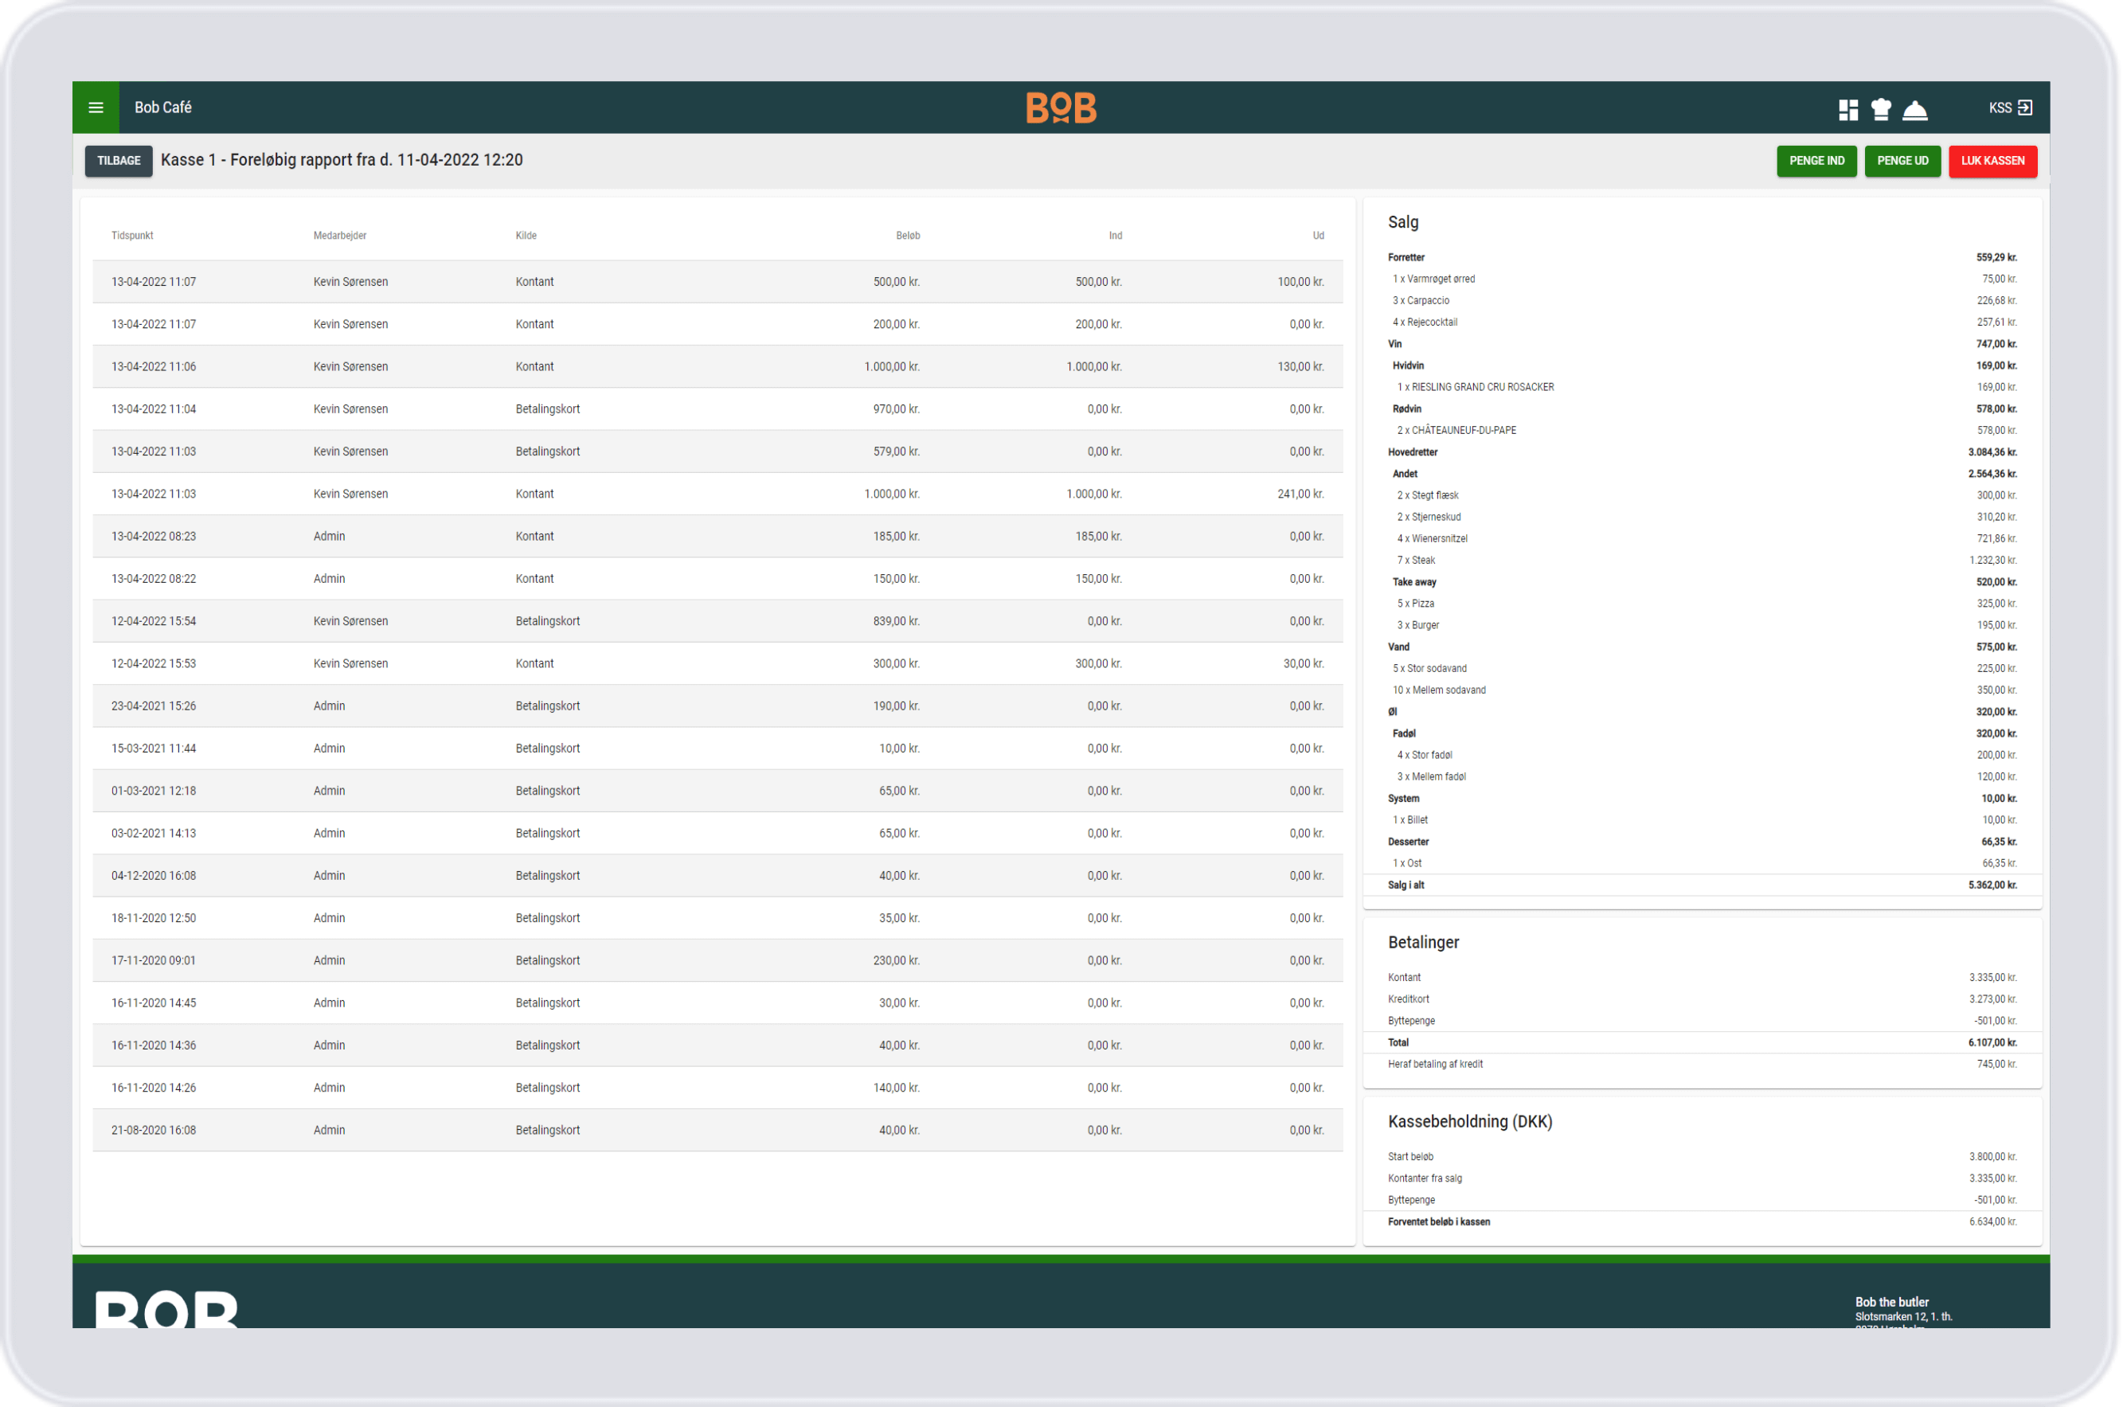Select row 18-11-2020 12:50
Viewport: 2123px width, 1407px height.
(x=717, y=918)
